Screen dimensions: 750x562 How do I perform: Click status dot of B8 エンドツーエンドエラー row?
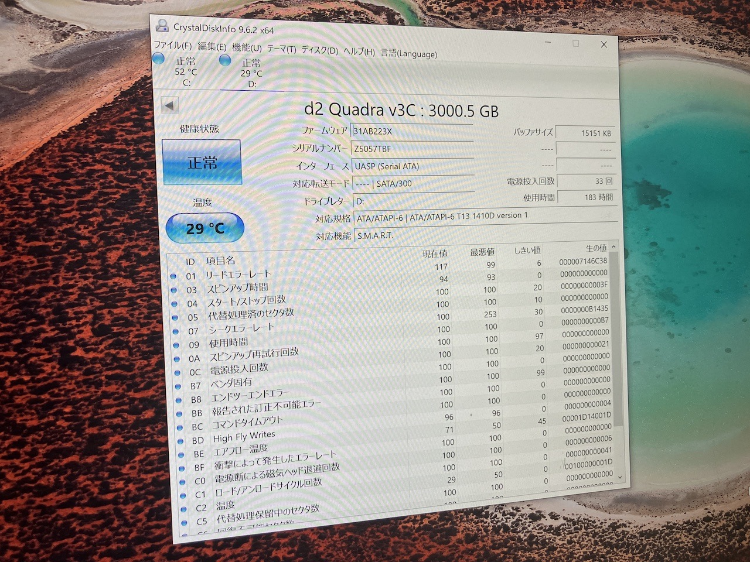tap(179, 400)
